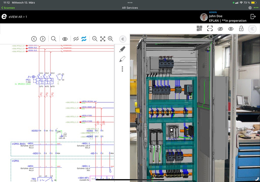260x182 pixels.
Task: Tap the QR code scan icon
Action: tap(199, 29)
